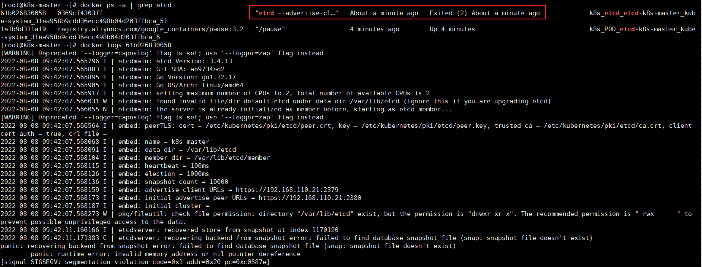Click the container ID 1e1b9d311a19

[x=23, y=29]
